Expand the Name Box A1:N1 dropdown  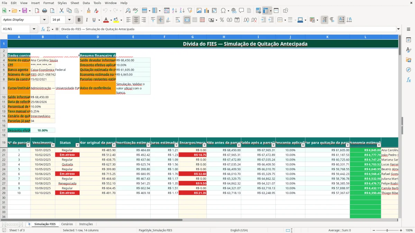tap(33, 29)
